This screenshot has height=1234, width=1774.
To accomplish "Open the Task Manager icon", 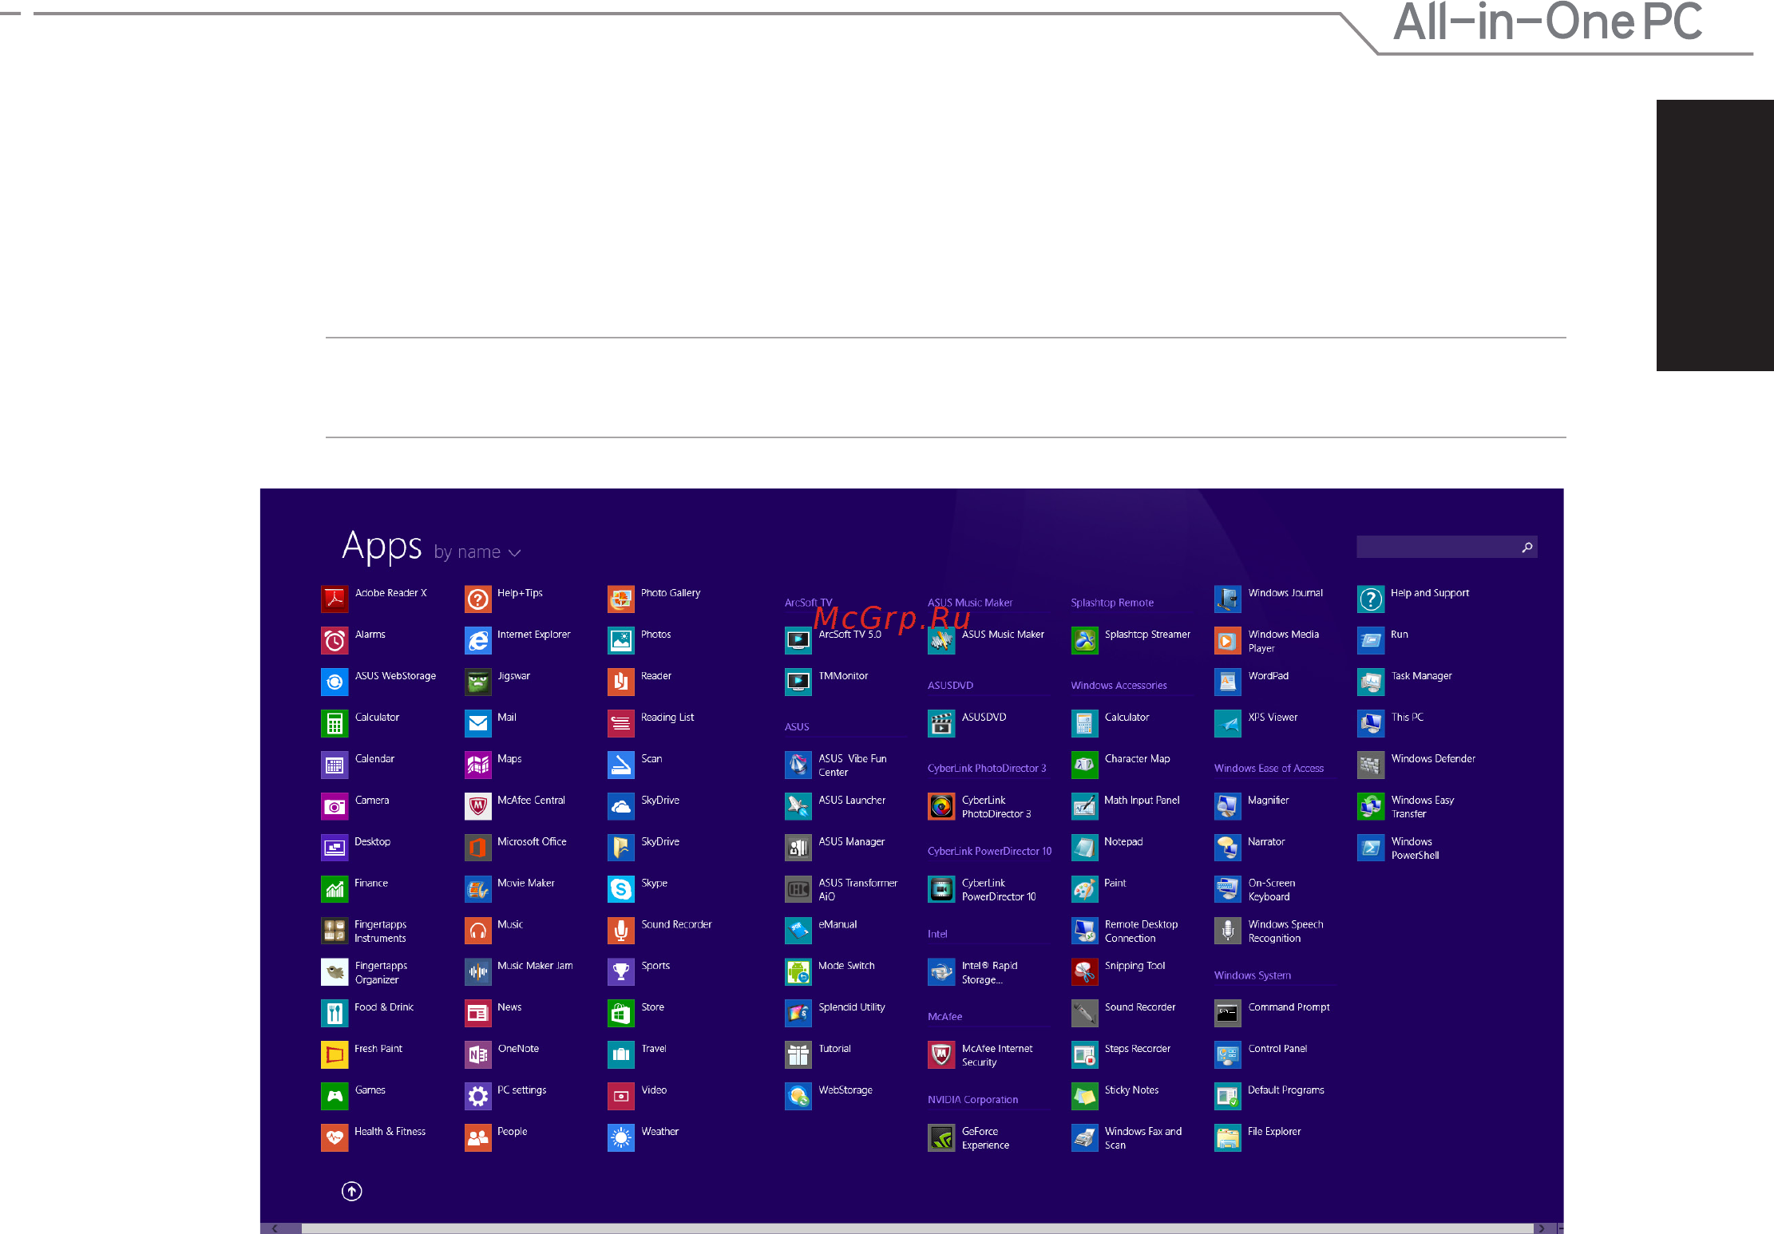I will (x=1370, y=682).
